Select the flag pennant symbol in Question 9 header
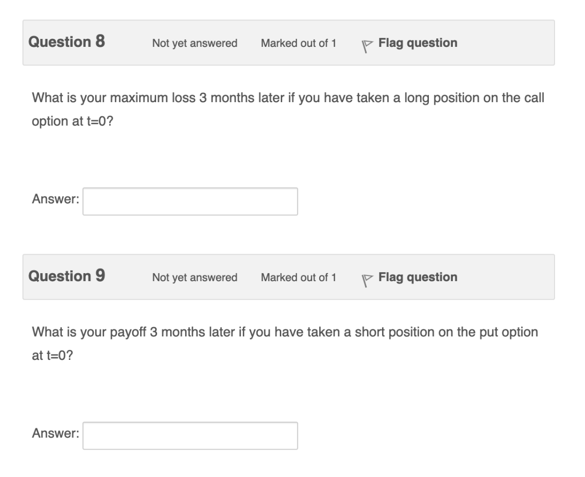 [367, 277]
